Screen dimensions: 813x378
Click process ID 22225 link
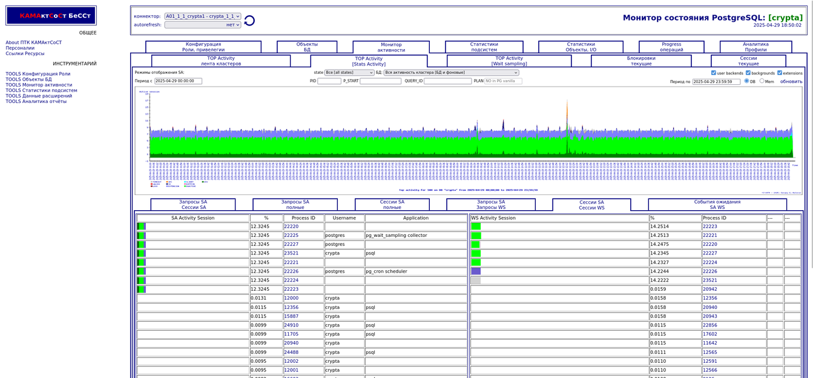(291, 236)
